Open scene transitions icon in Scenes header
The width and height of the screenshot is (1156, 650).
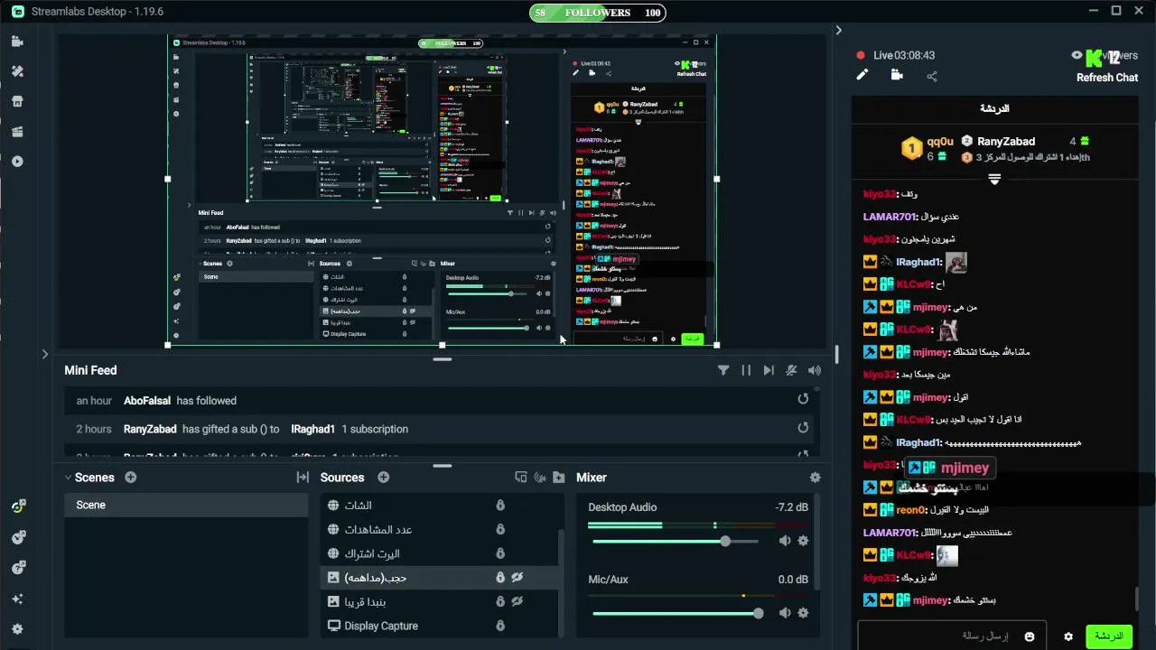[x=303, y=478]
